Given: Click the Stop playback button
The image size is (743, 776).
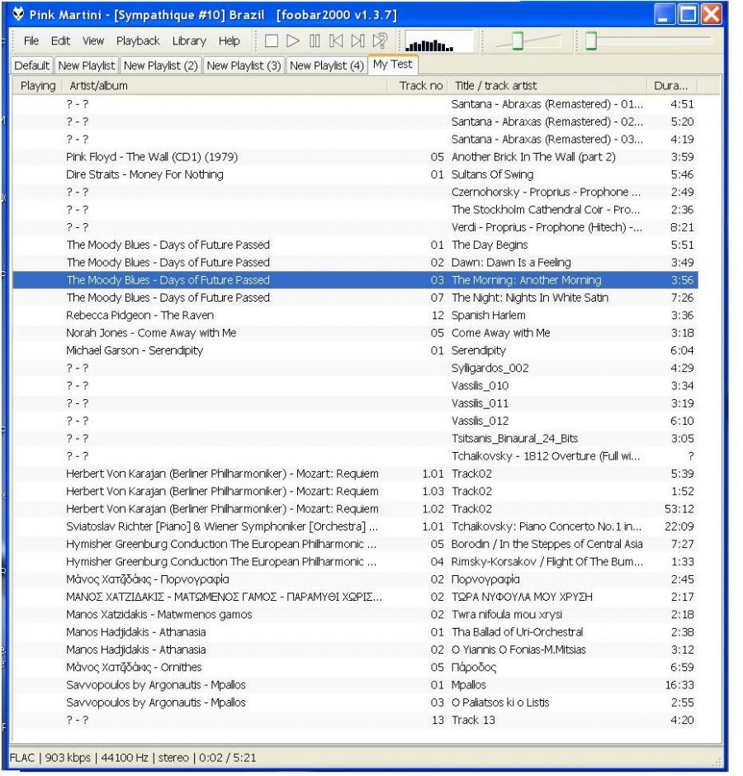Looking at the screenshot, I should pos(272,41).
